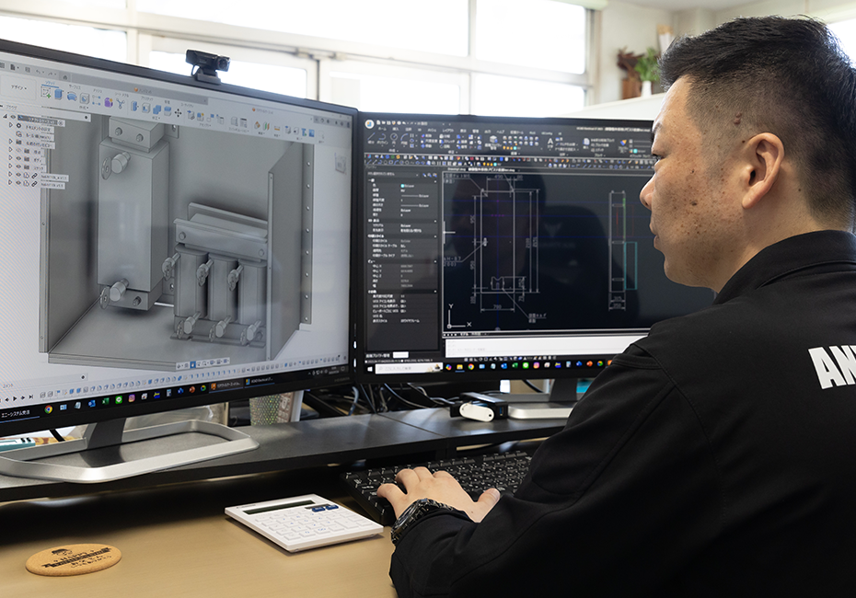Select the Move/Copy cross-arrows tool

pos(178,112)
